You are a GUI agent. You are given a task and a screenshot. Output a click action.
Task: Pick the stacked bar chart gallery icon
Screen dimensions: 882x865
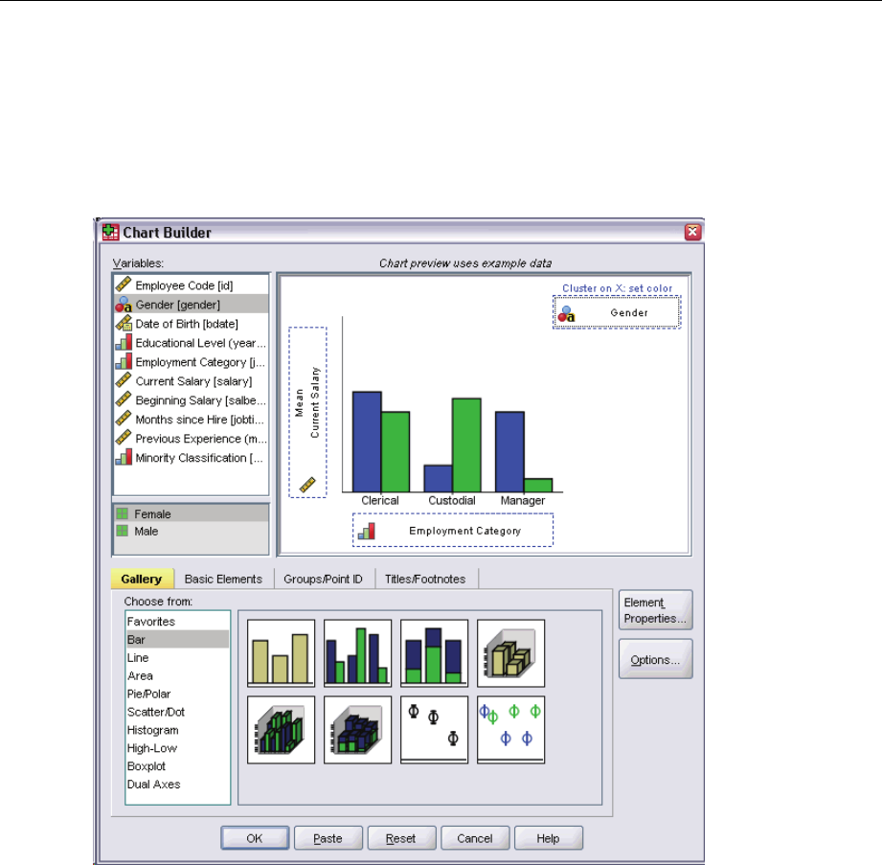click(x=434, y=653)
